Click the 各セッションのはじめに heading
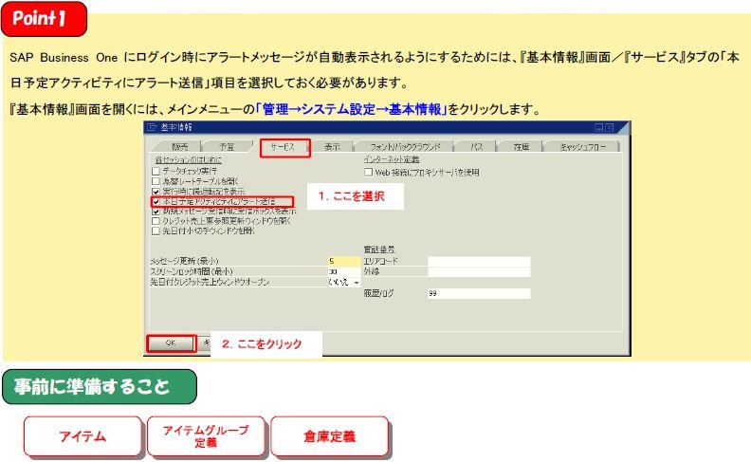 [x=189, y=159]
